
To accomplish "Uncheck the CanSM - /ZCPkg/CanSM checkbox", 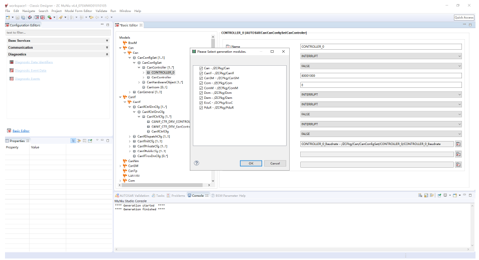I will tap(201, 78).
